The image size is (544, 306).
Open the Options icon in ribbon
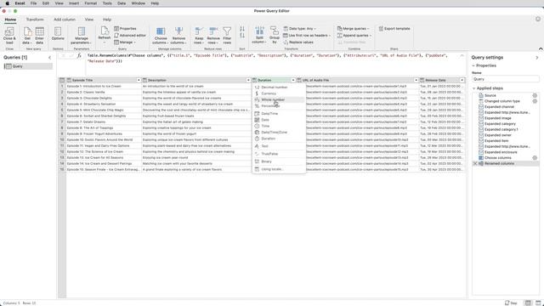click(x=58, y=31)
